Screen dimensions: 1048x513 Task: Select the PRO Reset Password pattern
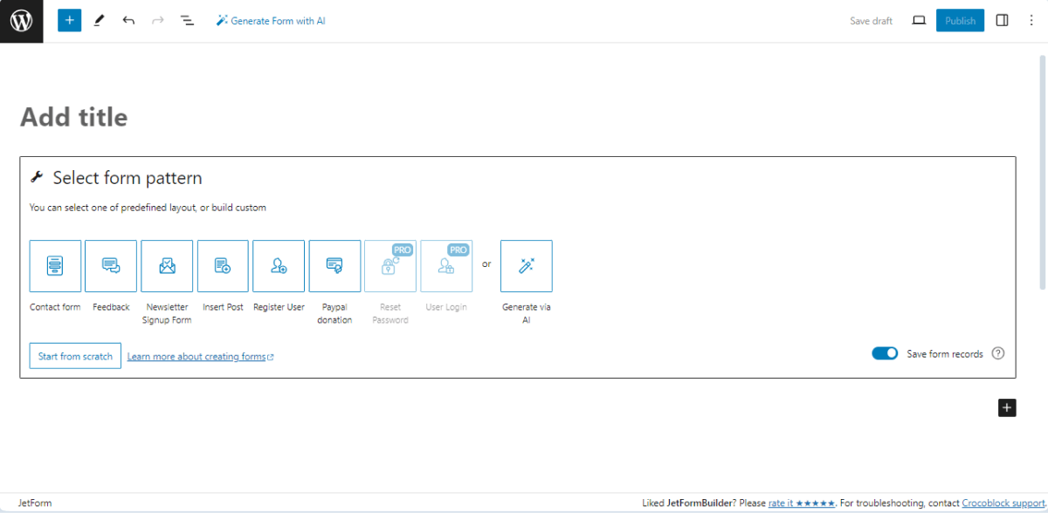pos(390,266)
